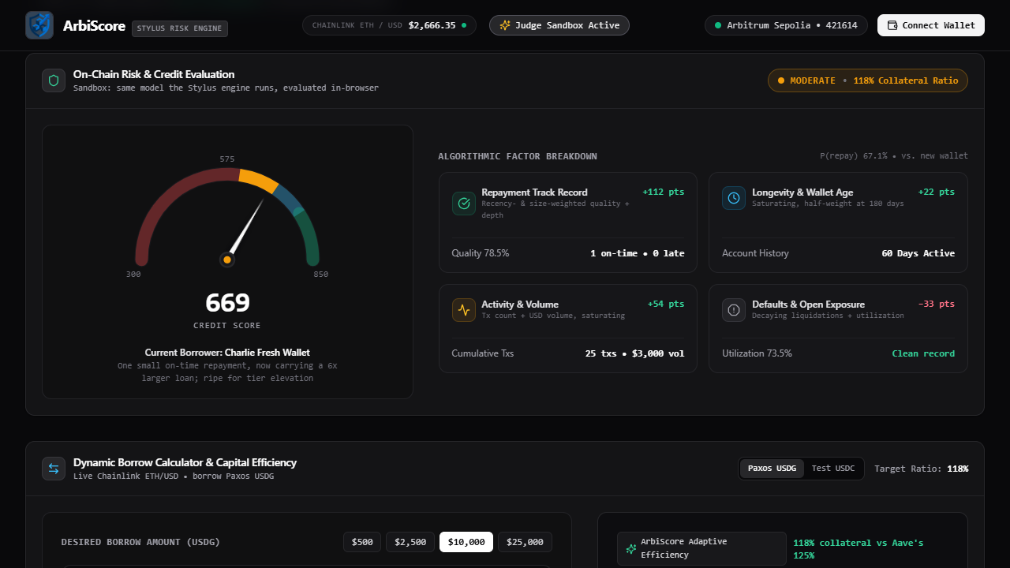Viewport: 1010px width, 568px height.
Task: Click the +54 pts activity value
Action: (666, 305)
